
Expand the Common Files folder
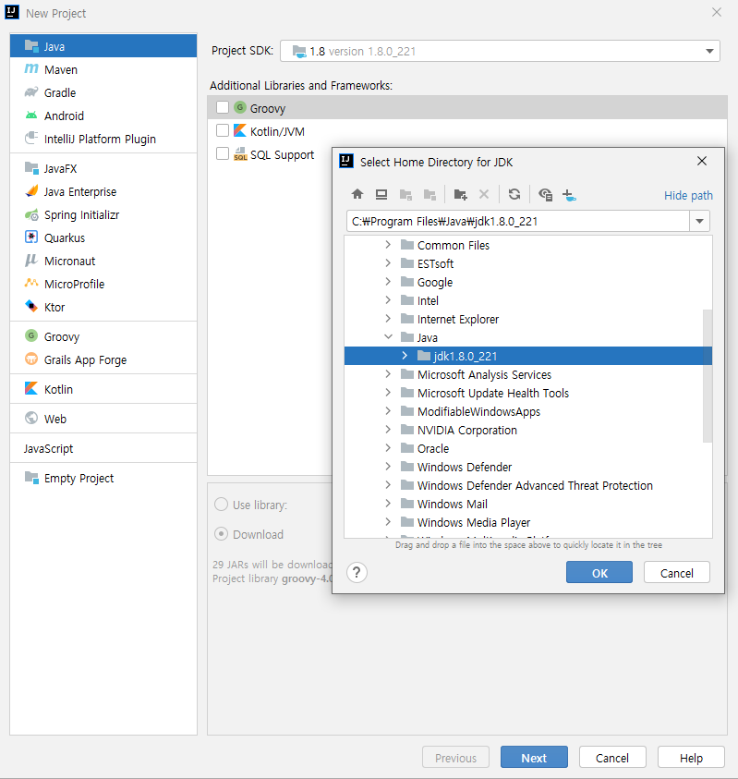pyautogui.click(x=388, y=245)
